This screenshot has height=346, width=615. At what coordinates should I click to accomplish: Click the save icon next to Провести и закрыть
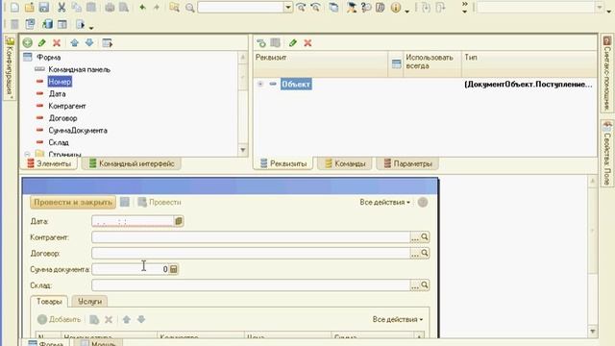click(125, 202)
